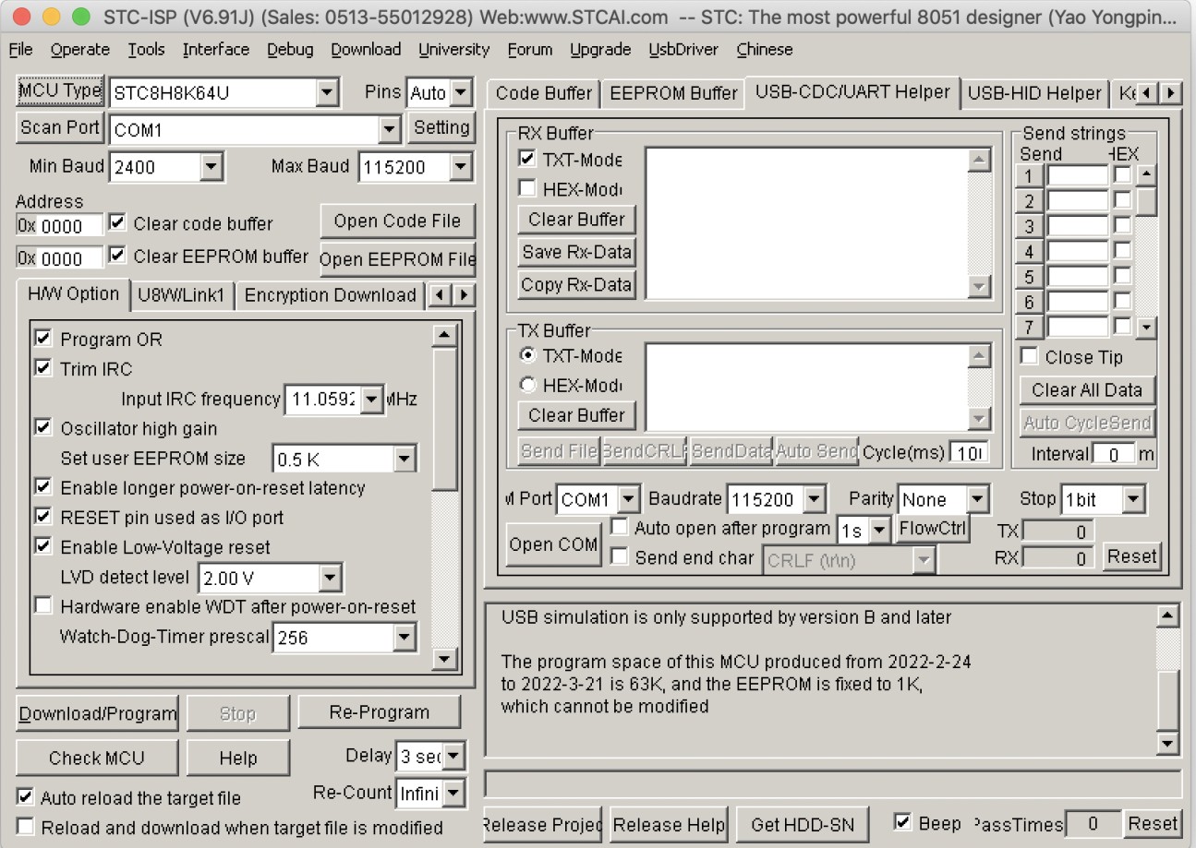Open LVD detect level dropdown
Screen dimensions: 1196x848
point(330,579)
